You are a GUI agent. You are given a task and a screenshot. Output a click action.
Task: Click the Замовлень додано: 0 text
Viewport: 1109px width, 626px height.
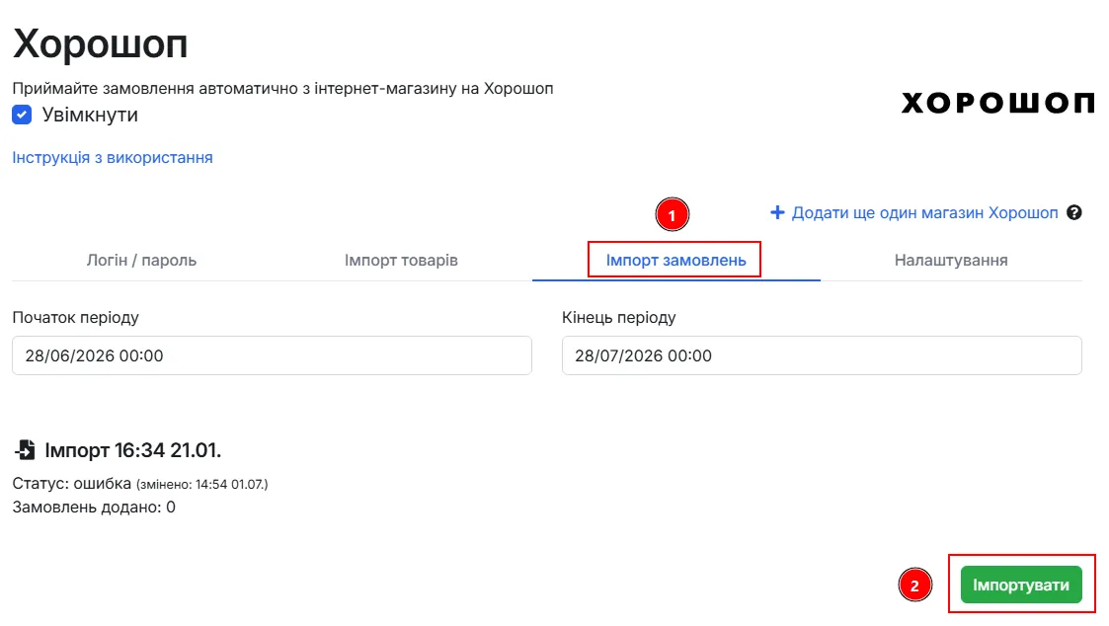(94, 507)
